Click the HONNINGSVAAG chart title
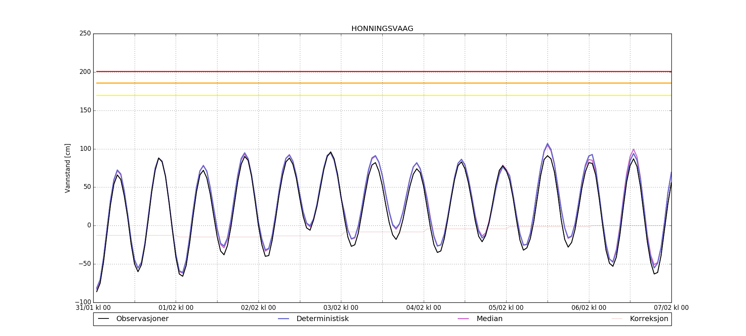 click(382, 29)
